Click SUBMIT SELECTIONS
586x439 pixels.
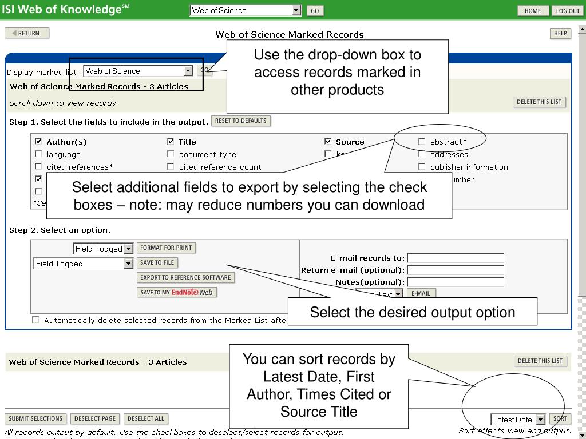pos(35,419)
